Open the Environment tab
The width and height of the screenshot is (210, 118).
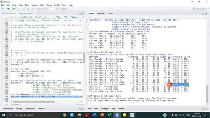(x=8, y=108)
